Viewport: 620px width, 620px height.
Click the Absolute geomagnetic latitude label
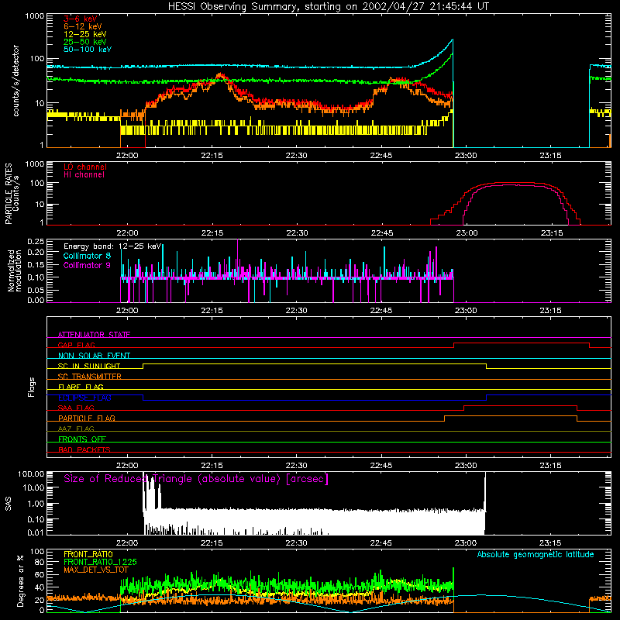click(536, 554)
